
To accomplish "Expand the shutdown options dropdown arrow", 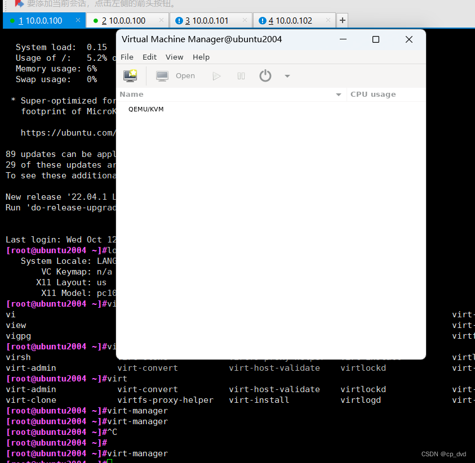I will [x=287, y=76].
